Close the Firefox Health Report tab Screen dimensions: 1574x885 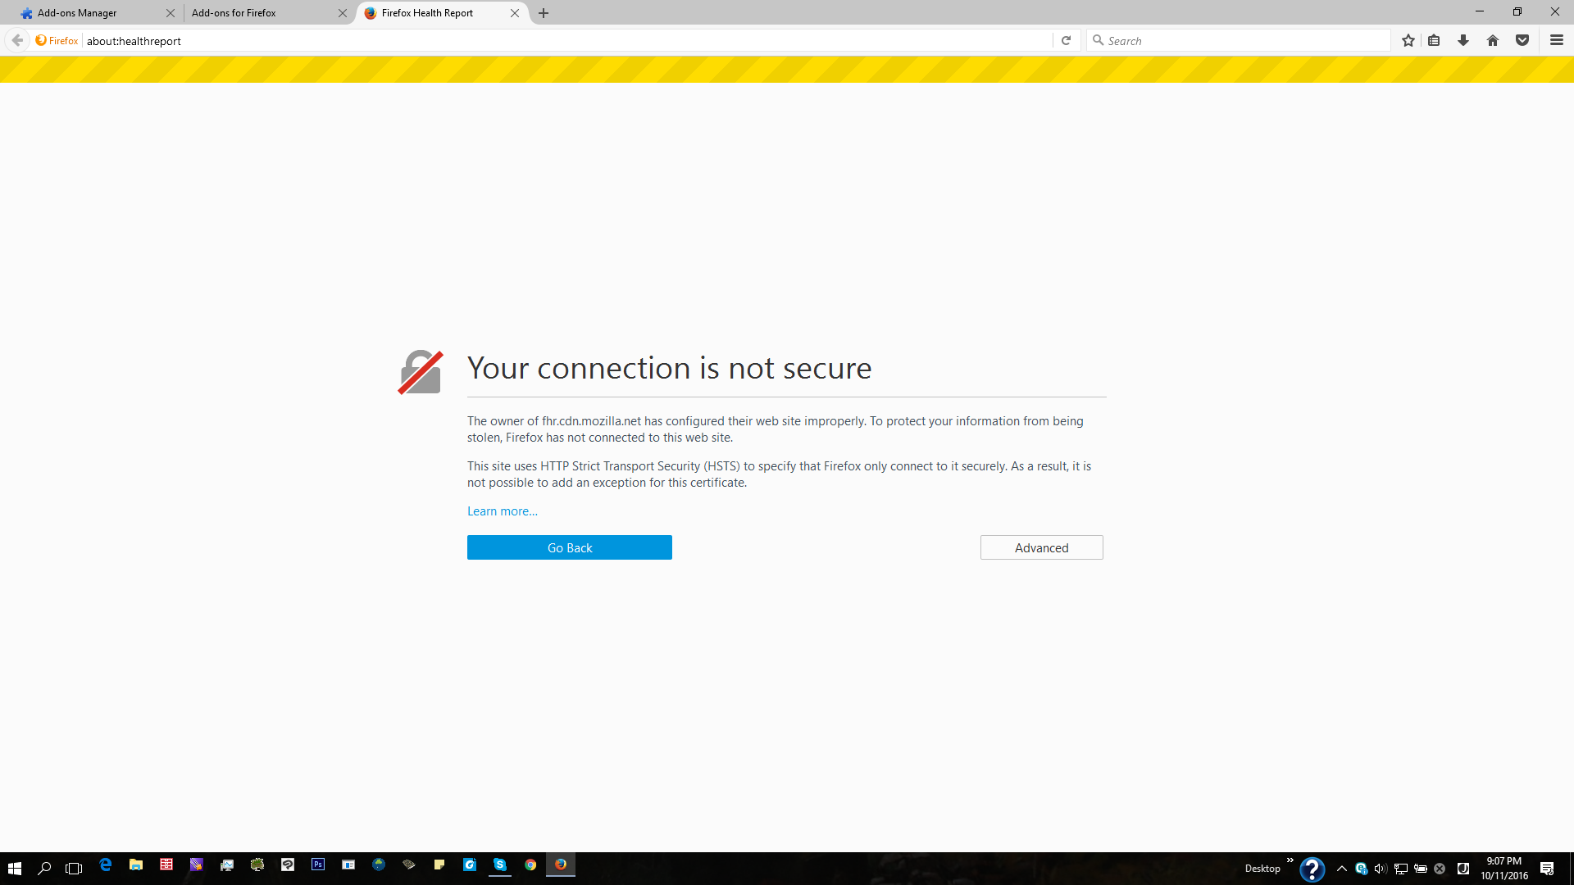click(515, 13)
